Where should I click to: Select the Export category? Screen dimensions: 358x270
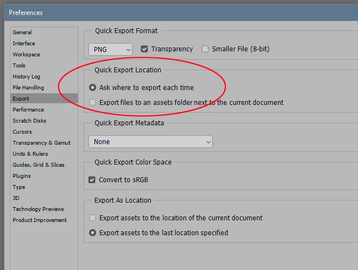pos(44,98)
